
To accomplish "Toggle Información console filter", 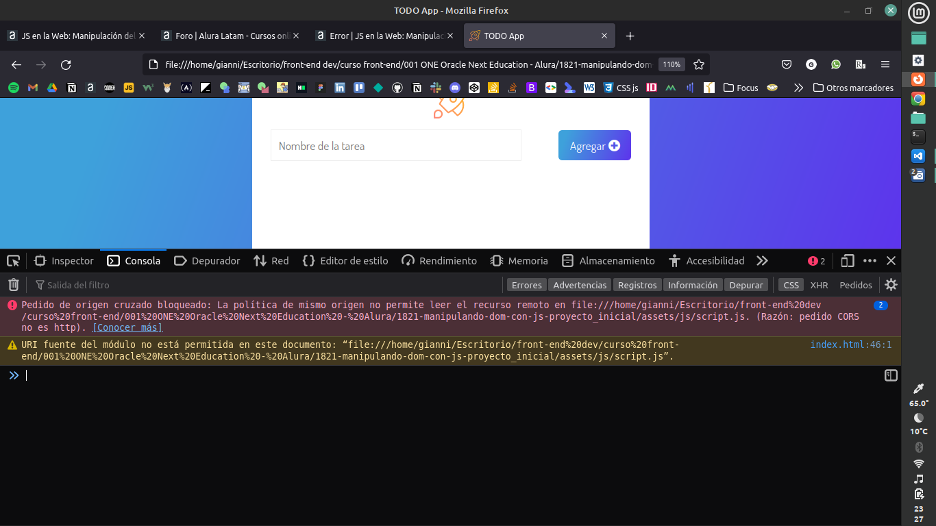I will coord(693,285).
